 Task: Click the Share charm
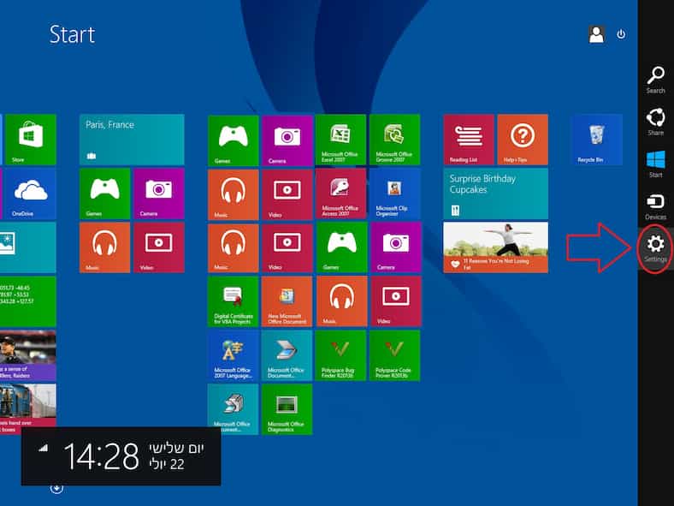(x=655, y=121)
